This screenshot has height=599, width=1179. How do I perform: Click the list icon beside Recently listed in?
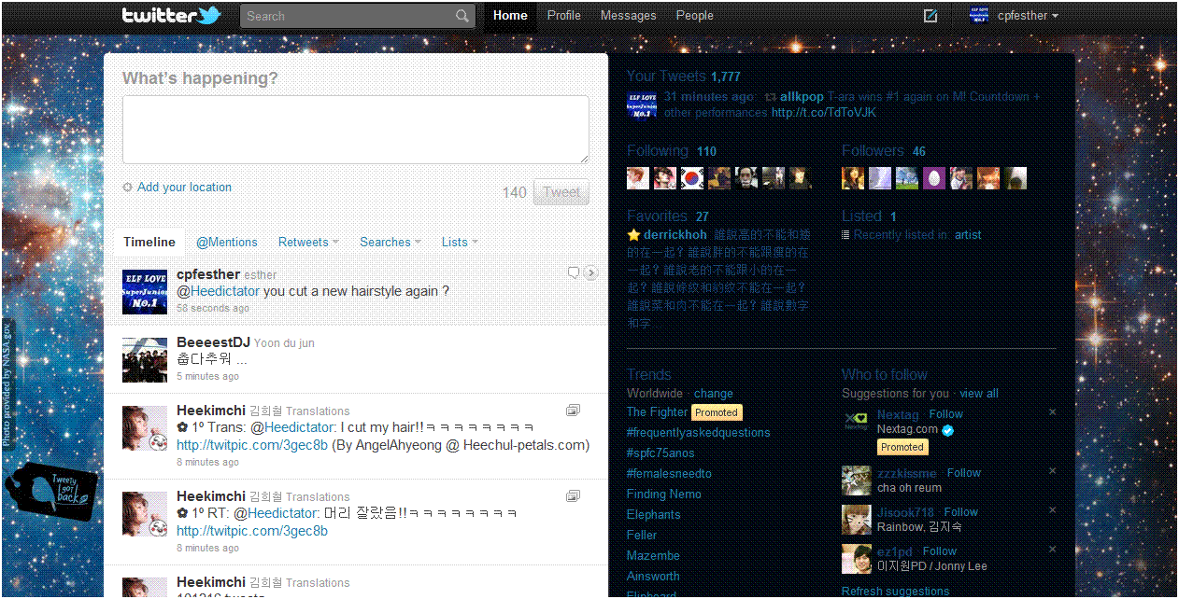[845, 235]
